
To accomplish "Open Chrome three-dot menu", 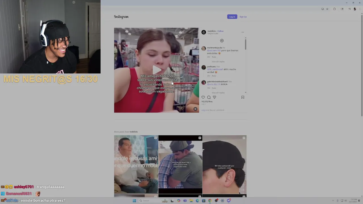I will point(360,9).
